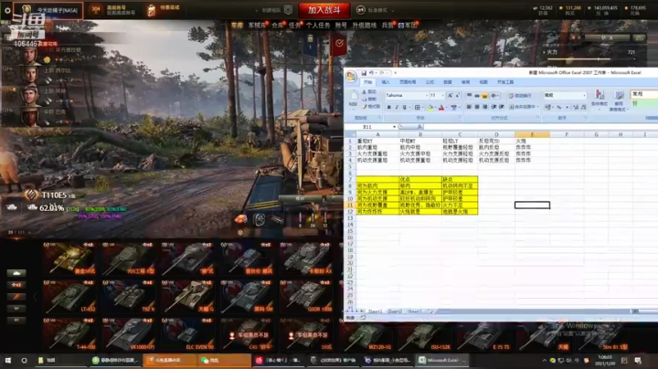The height and width of the screenshot is (369, 658).
Task: Click the fx insert function icon
Action: click(x=419, y=127)
